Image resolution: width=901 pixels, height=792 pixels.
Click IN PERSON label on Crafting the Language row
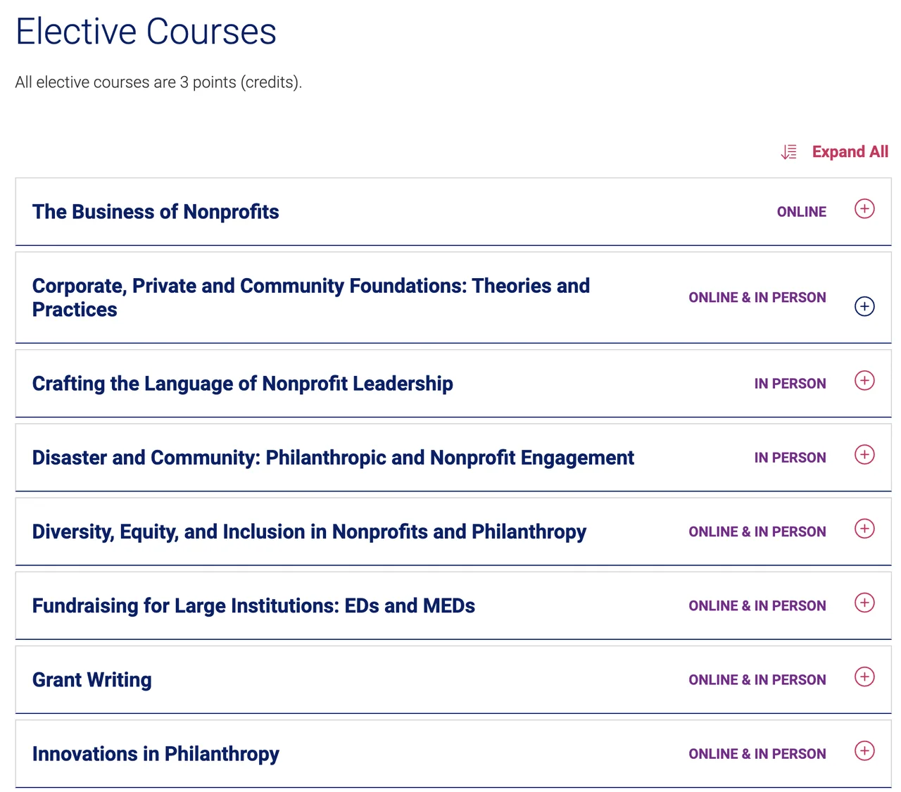click(790, 384)
